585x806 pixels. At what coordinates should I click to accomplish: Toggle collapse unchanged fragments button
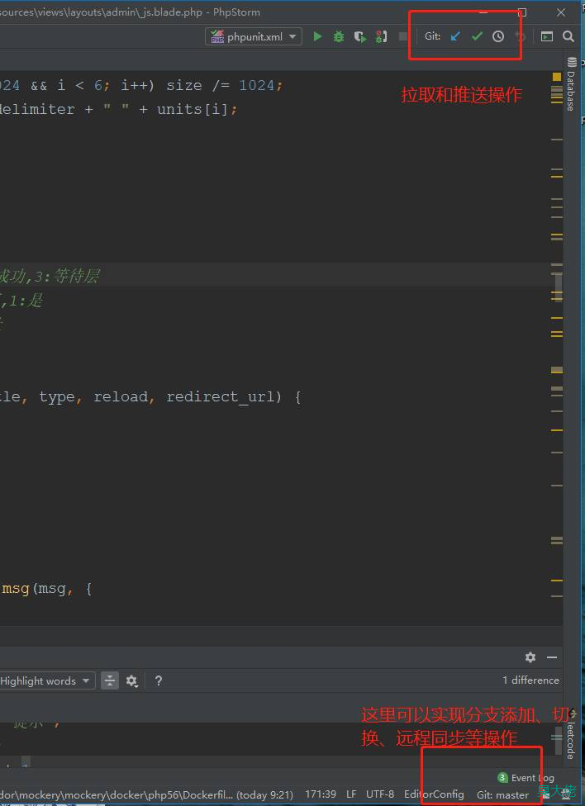pyautogui.click(x=110, y=681)
